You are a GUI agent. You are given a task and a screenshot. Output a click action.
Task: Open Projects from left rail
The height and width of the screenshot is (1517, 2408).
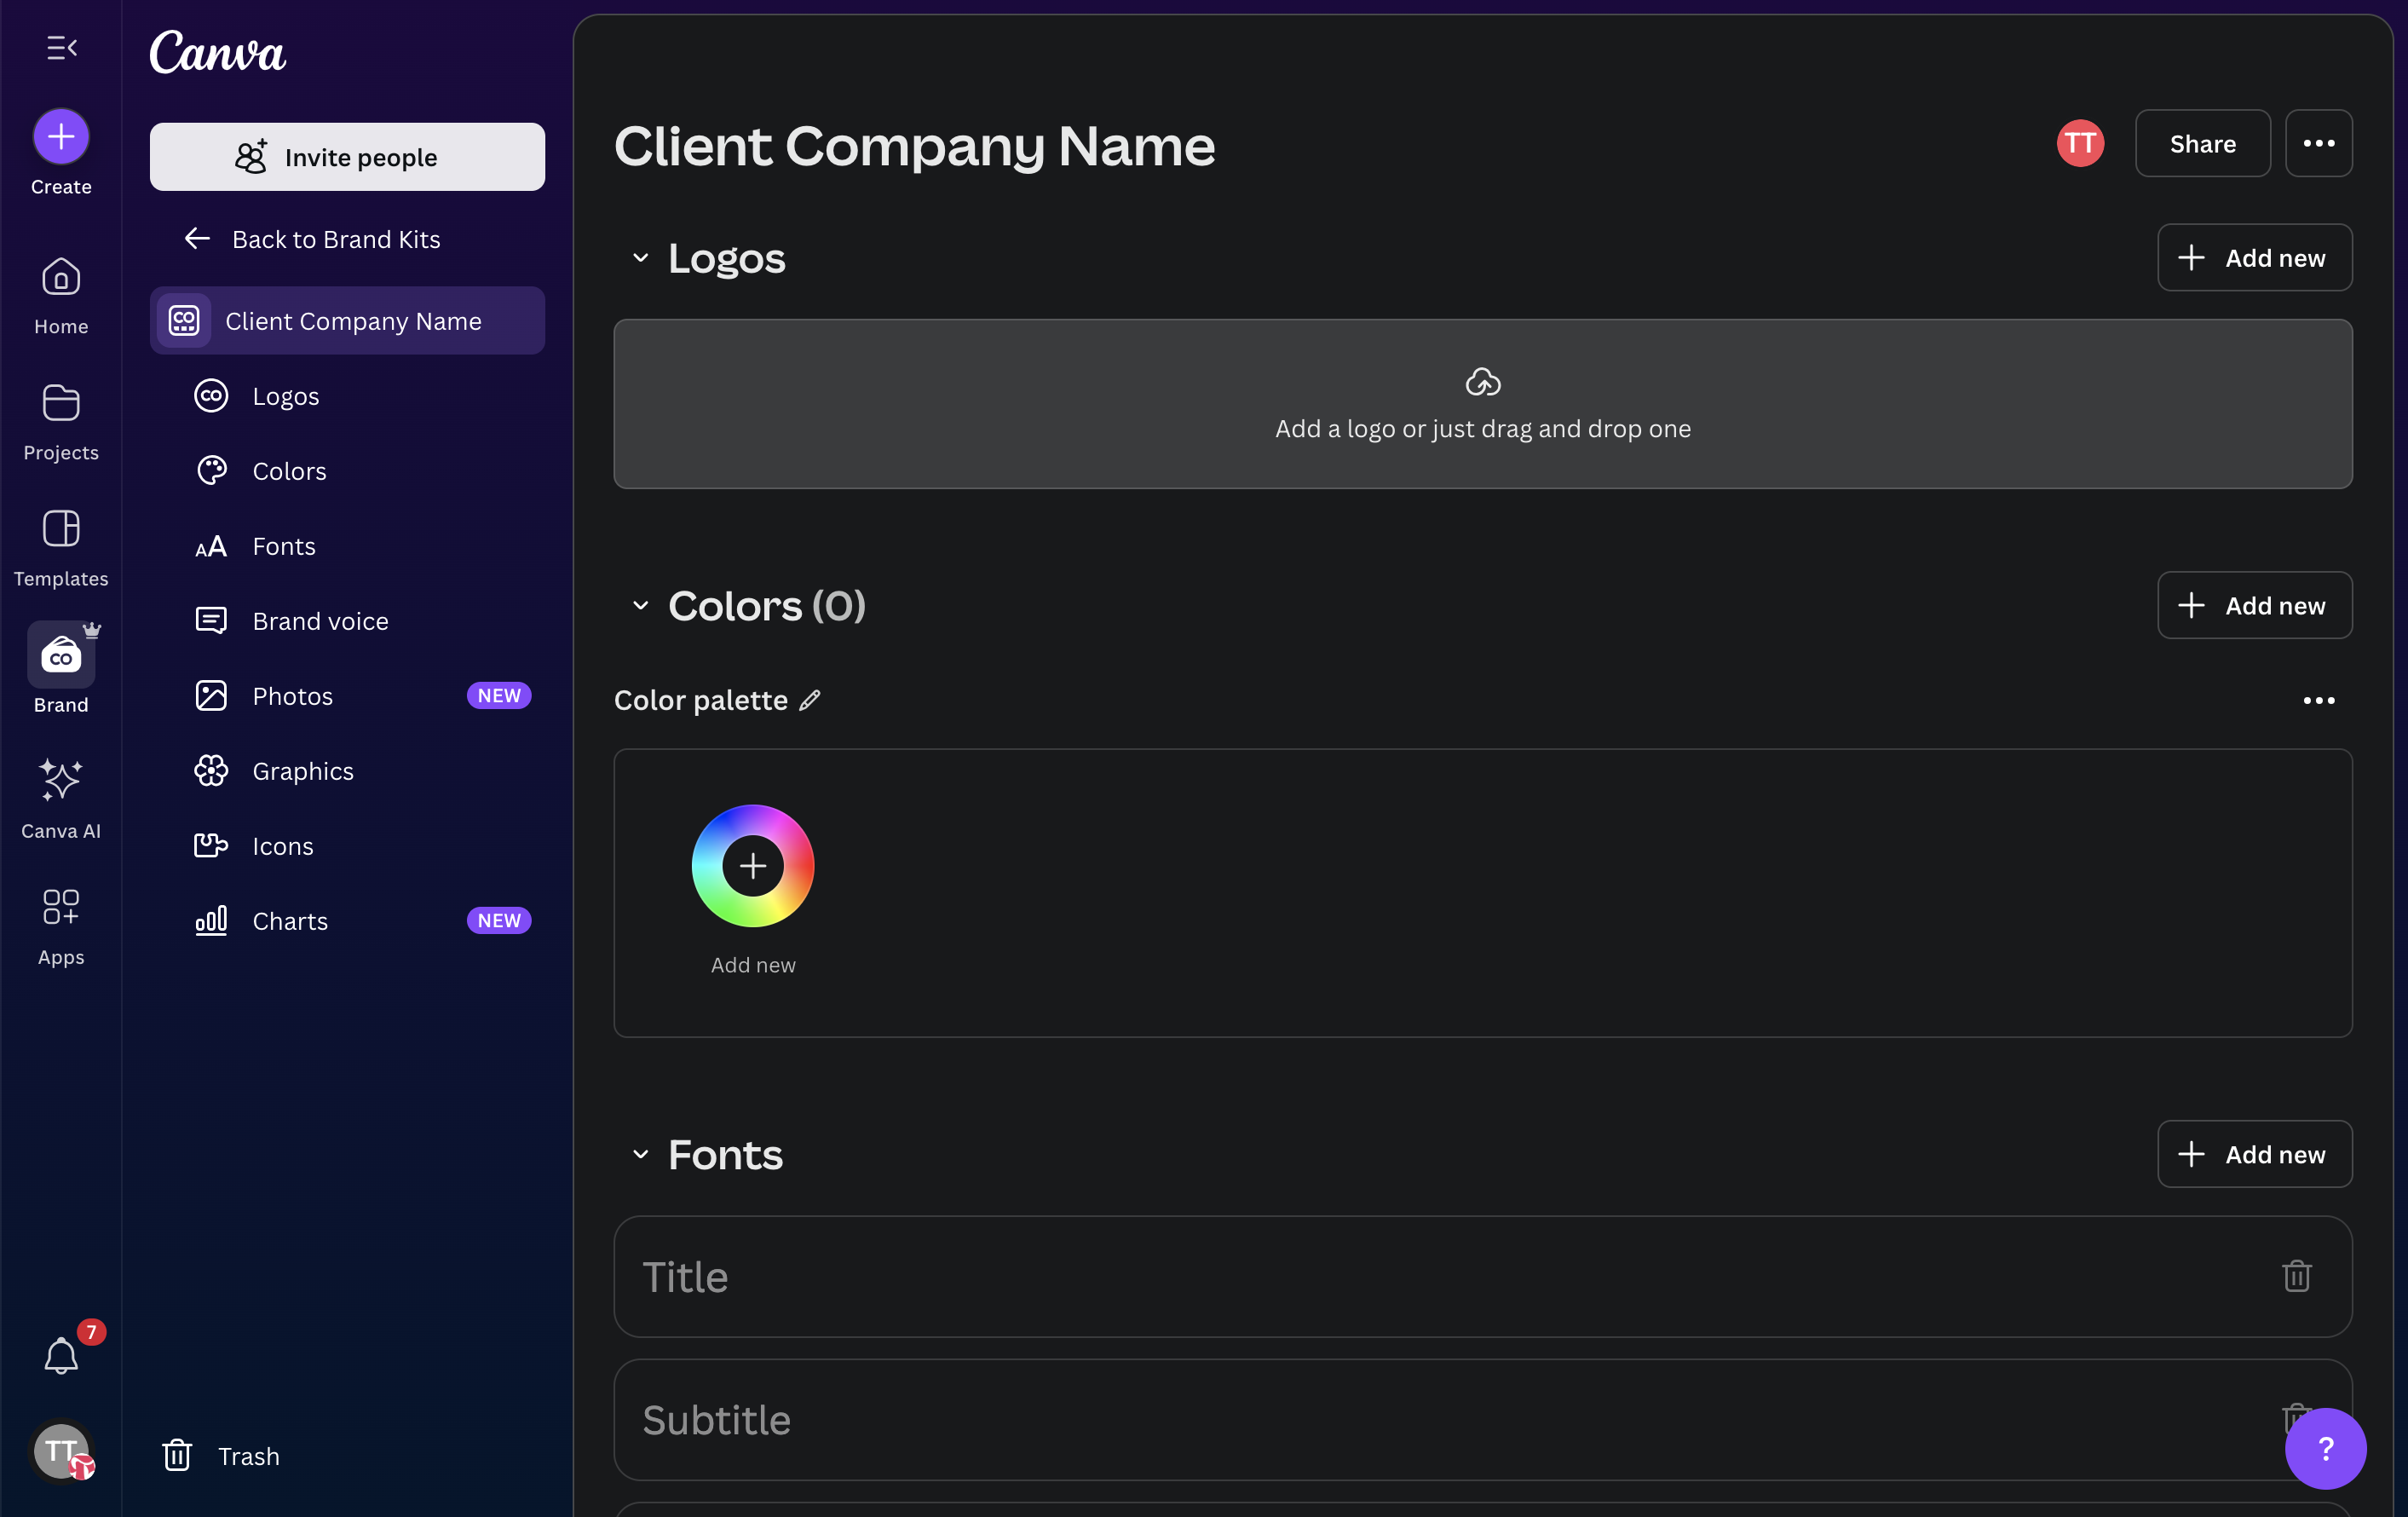61,422
